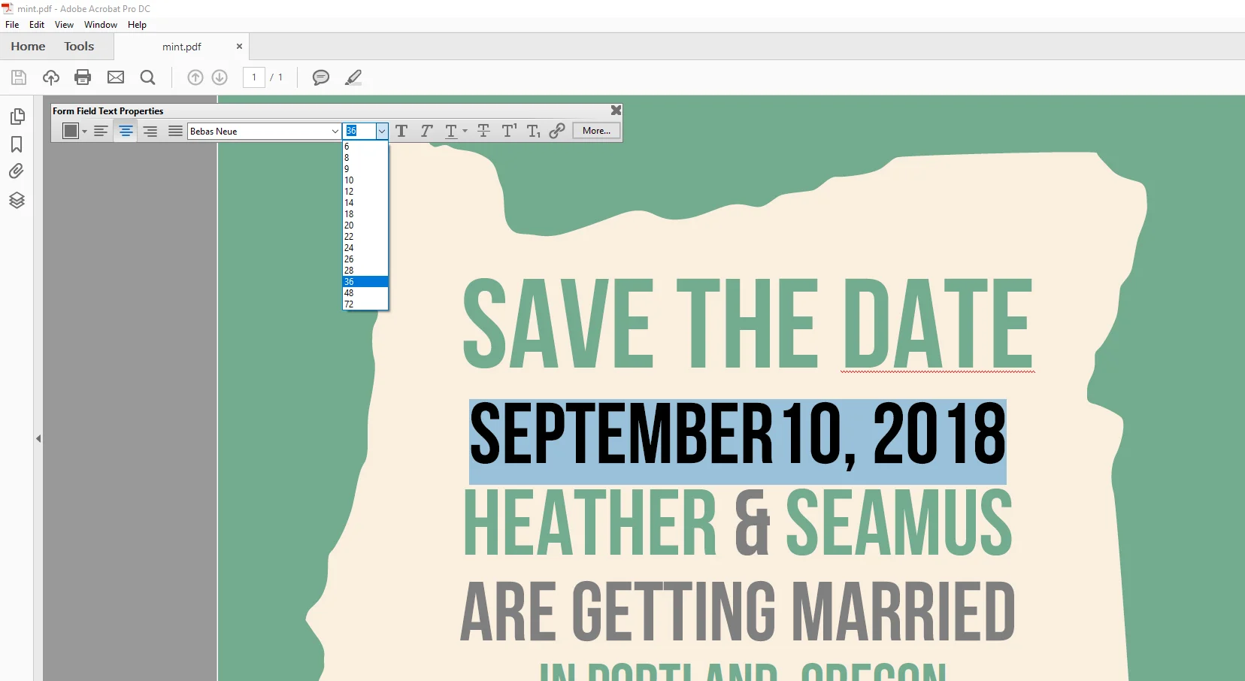Apply bold text style
1245x681 pixels.
point(401,131)
